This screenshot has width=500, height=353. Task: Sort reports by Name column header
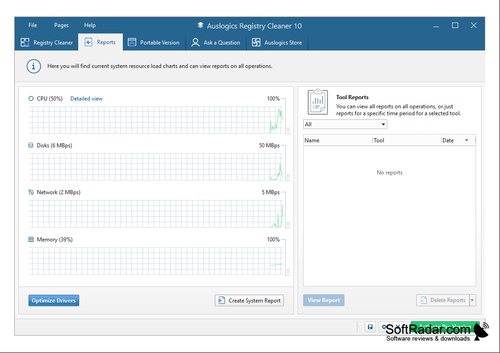pos(338,140)
